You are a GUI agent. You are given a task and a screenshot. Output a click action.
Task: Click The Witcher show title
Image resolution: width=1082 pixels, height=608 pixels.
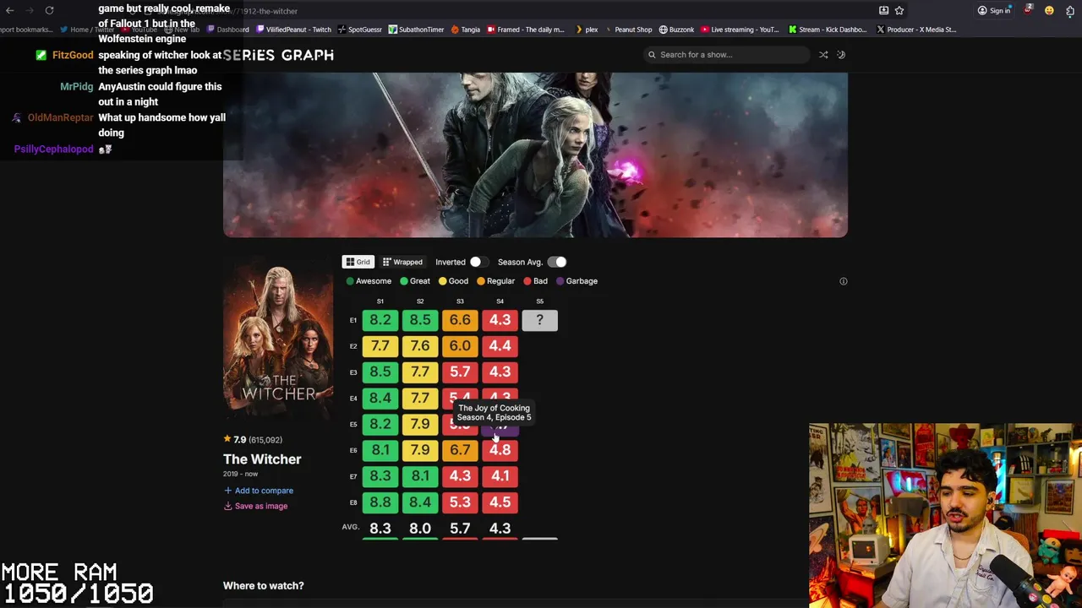262,459
